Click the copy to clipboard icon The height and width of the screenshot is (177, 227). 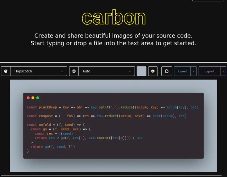[x=167, y=71]
